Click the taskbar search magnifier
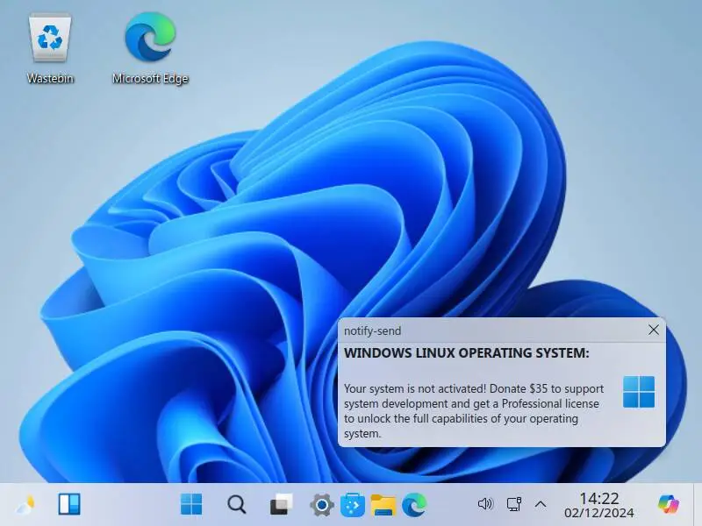The height and width of the screenshot is (526, 702). coord(236,504)
